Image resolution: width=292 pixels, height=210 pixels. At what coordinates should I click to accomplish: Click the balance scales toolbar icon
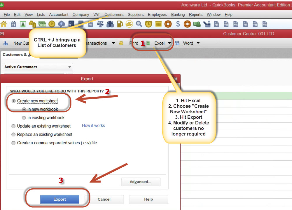[x=100, y=24]
